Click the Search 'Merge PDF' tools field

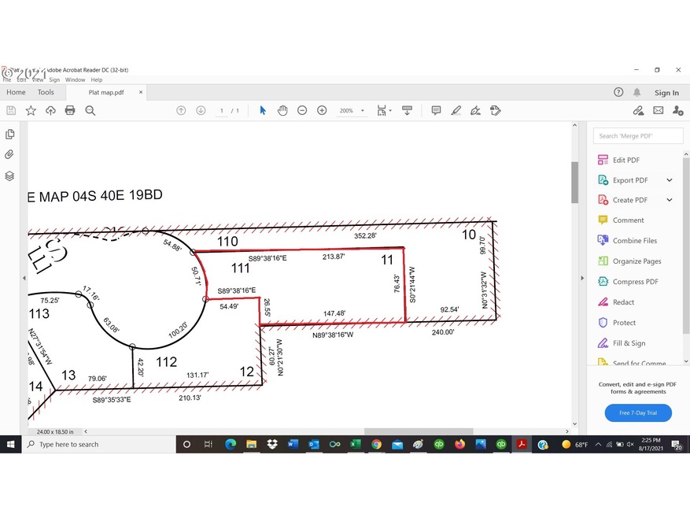638,136
